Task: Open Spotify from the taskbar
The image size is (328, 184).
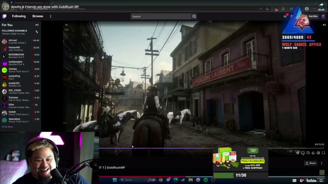Action: coord(206,180)
